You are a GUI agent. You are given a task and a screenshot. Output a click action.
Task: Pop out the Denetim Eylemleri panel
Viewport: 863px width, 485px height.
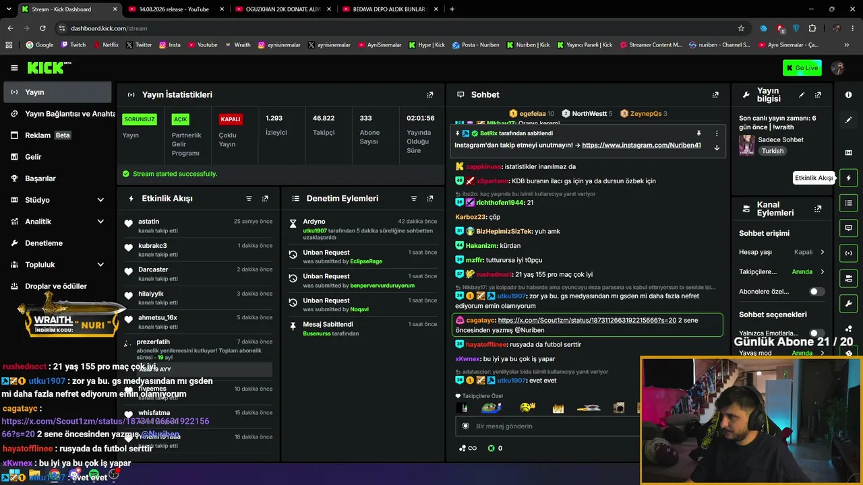pyautogui.click(x=430, y=199)
